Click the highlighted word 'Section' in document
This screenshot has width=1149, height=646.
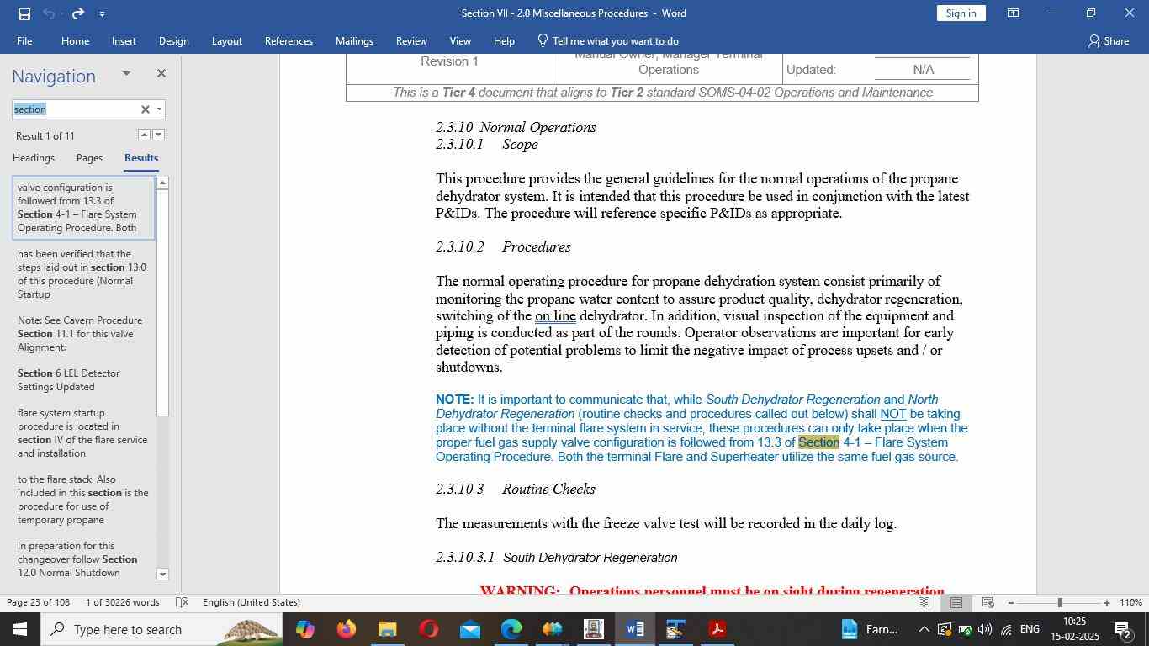click(x=818, y=442)
